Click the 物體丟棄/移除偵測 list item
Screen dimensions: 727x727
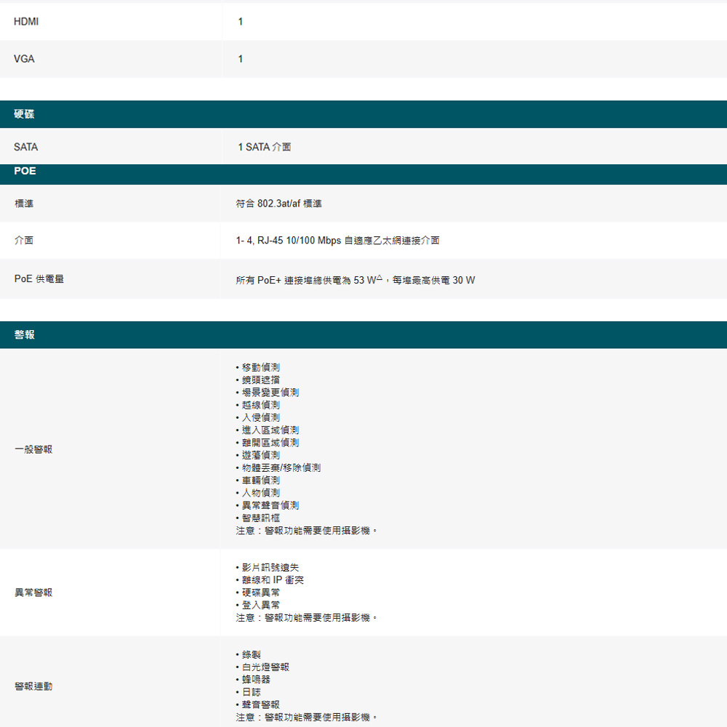(x=281, y=467)
